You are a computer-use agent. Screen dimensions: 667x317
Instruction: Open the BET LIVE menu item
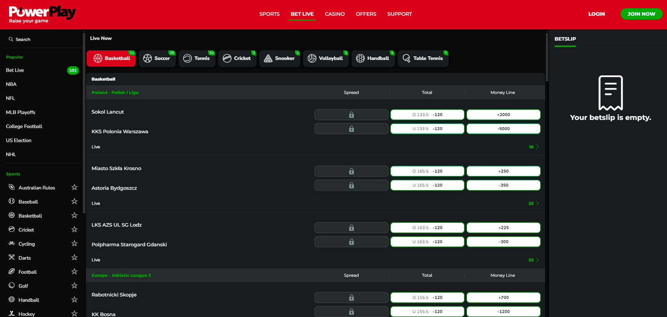(x=302, y=14)
